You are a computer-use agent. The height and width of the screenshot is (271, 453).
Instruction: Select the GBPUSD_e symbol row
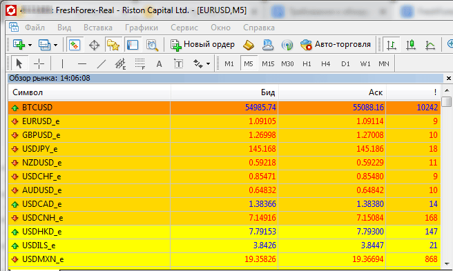224,135
